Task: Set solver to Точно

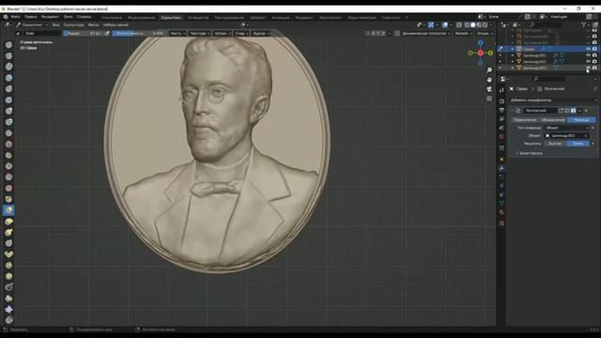Action: tap(578, 144)
